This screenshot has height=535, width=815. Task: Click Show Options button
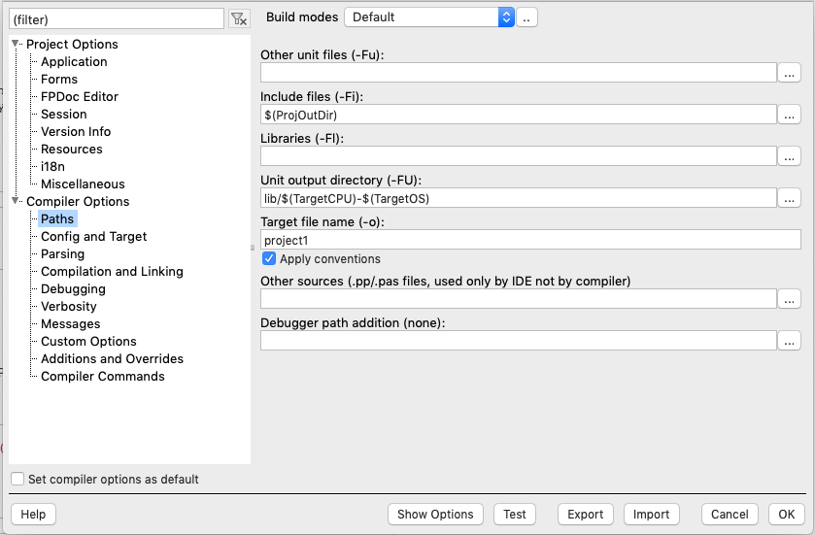[x=435, y=515]
